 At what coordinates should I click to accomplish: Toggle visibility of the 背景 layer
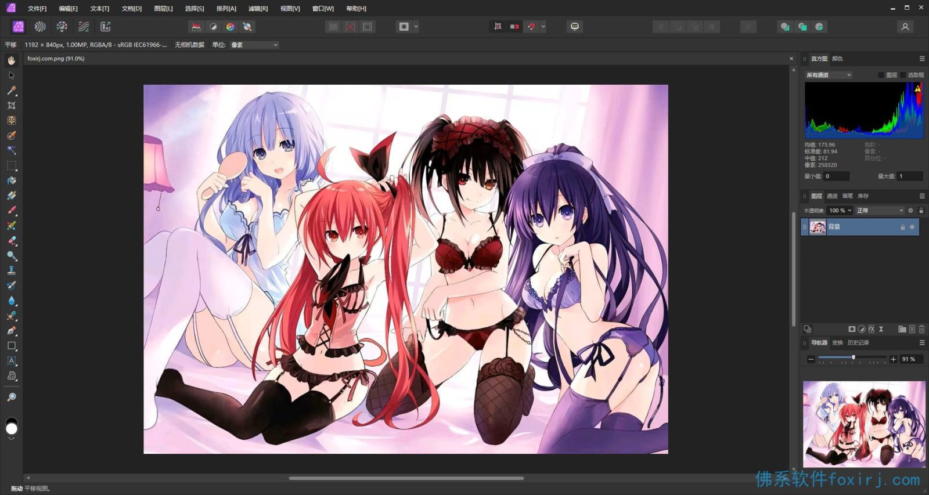(912, 227)
